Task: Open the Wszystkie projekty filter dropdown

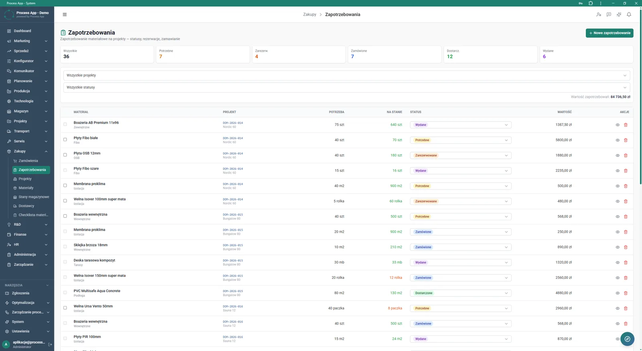Action: (x=347, y=75)
